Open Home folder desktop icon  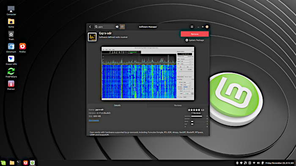11,23
